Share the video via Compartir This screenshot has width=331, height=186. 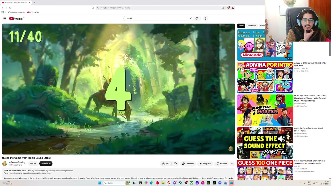(188, 164)
